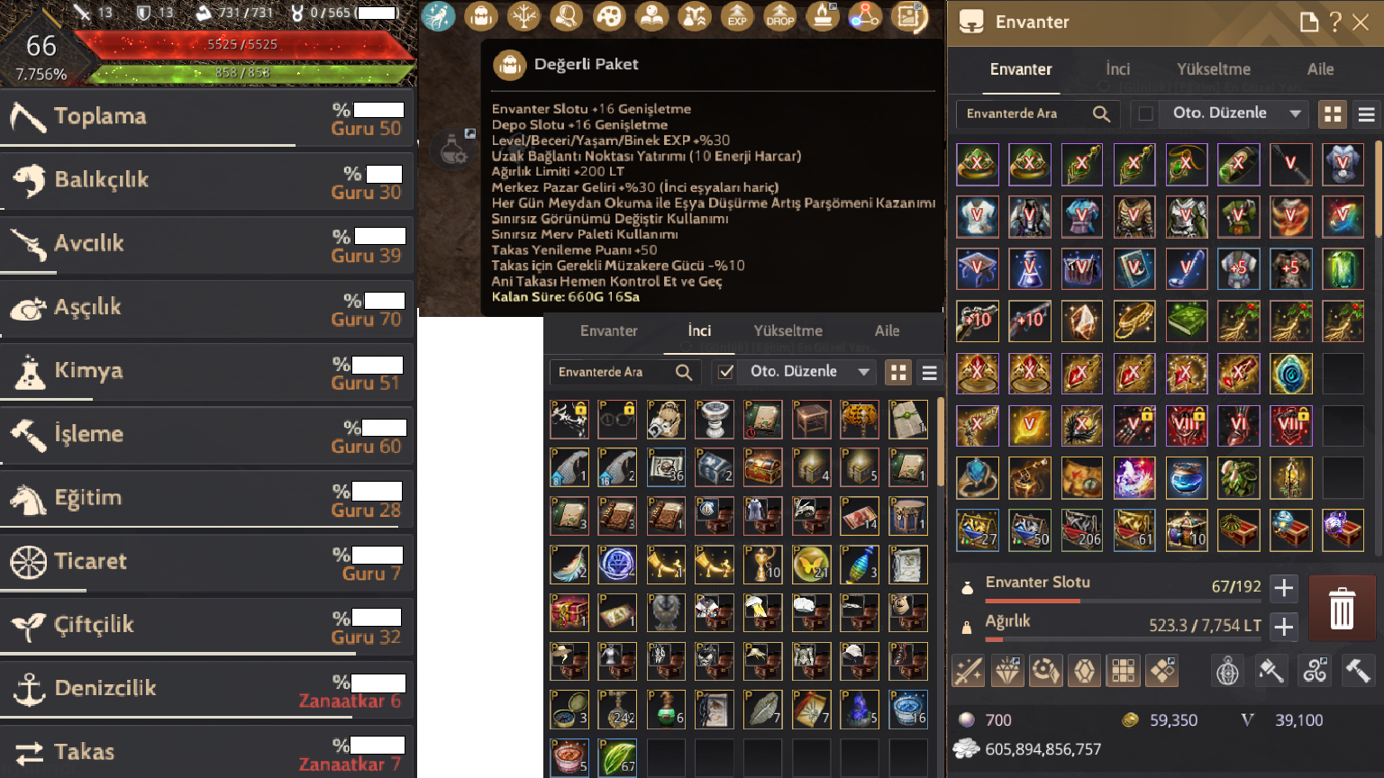The height and width of the screenshot is (778, 1384).
Task: Open the Aile tab in Envanter
Action: click(x=1320, y=69)
